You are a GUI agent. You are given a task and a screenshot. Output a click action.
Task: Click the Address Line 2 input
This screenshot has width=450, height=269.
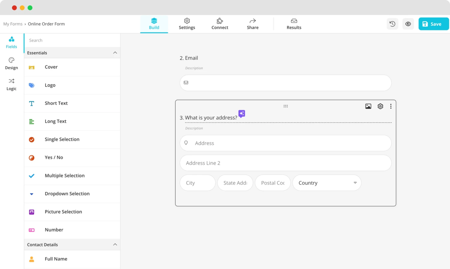pos(285,163)
